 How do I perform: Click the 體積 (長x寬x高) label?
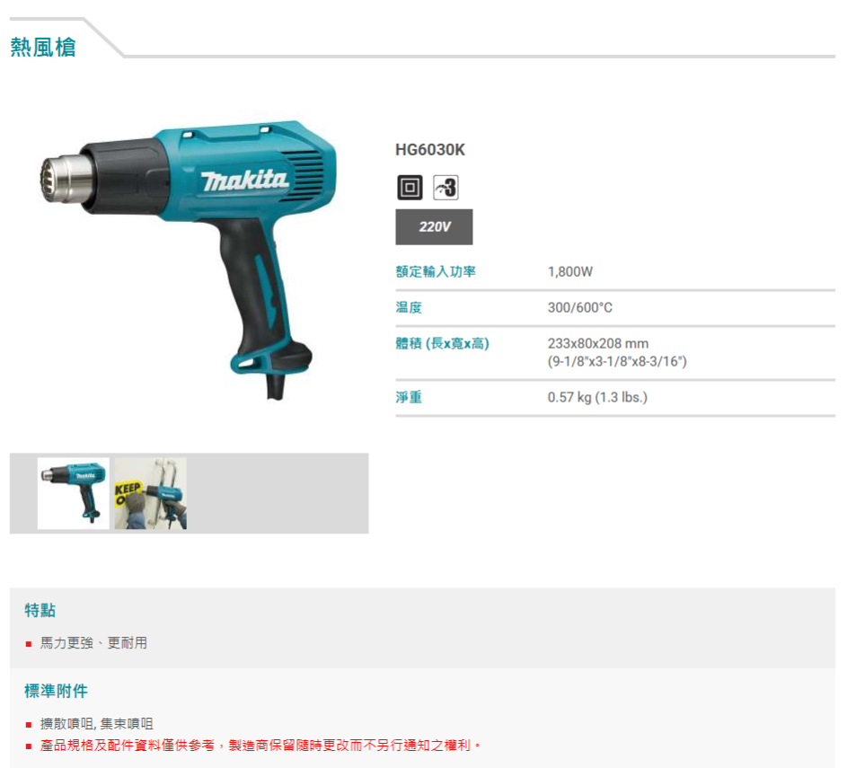tap(442, 343)
